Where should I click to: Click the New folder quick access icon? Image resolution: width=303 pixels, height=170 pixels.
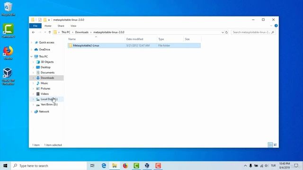click(45, 20)
